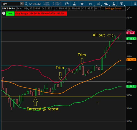Screen dimensions: 137x130
Task: Click the chain-link symbol linking icon
Action: coord(26,4)
